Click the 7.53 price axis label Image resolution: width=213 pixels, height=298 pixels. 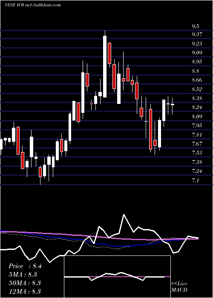(x=197, y=153)
